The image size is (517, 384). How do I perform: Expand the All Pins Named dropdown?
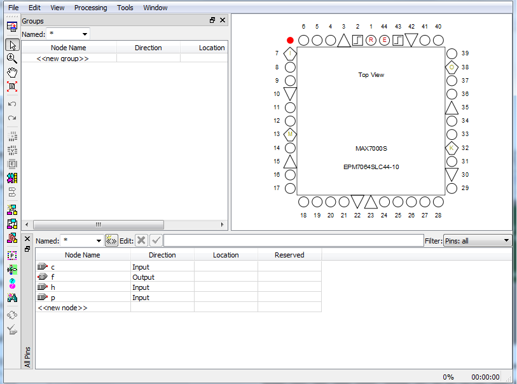pyautogui.click(x=99, y=241)
